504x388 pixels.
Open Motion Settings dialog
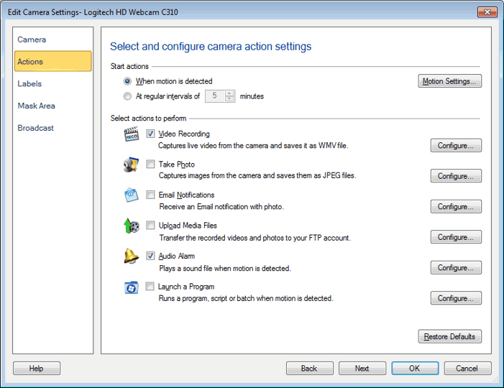449,81
